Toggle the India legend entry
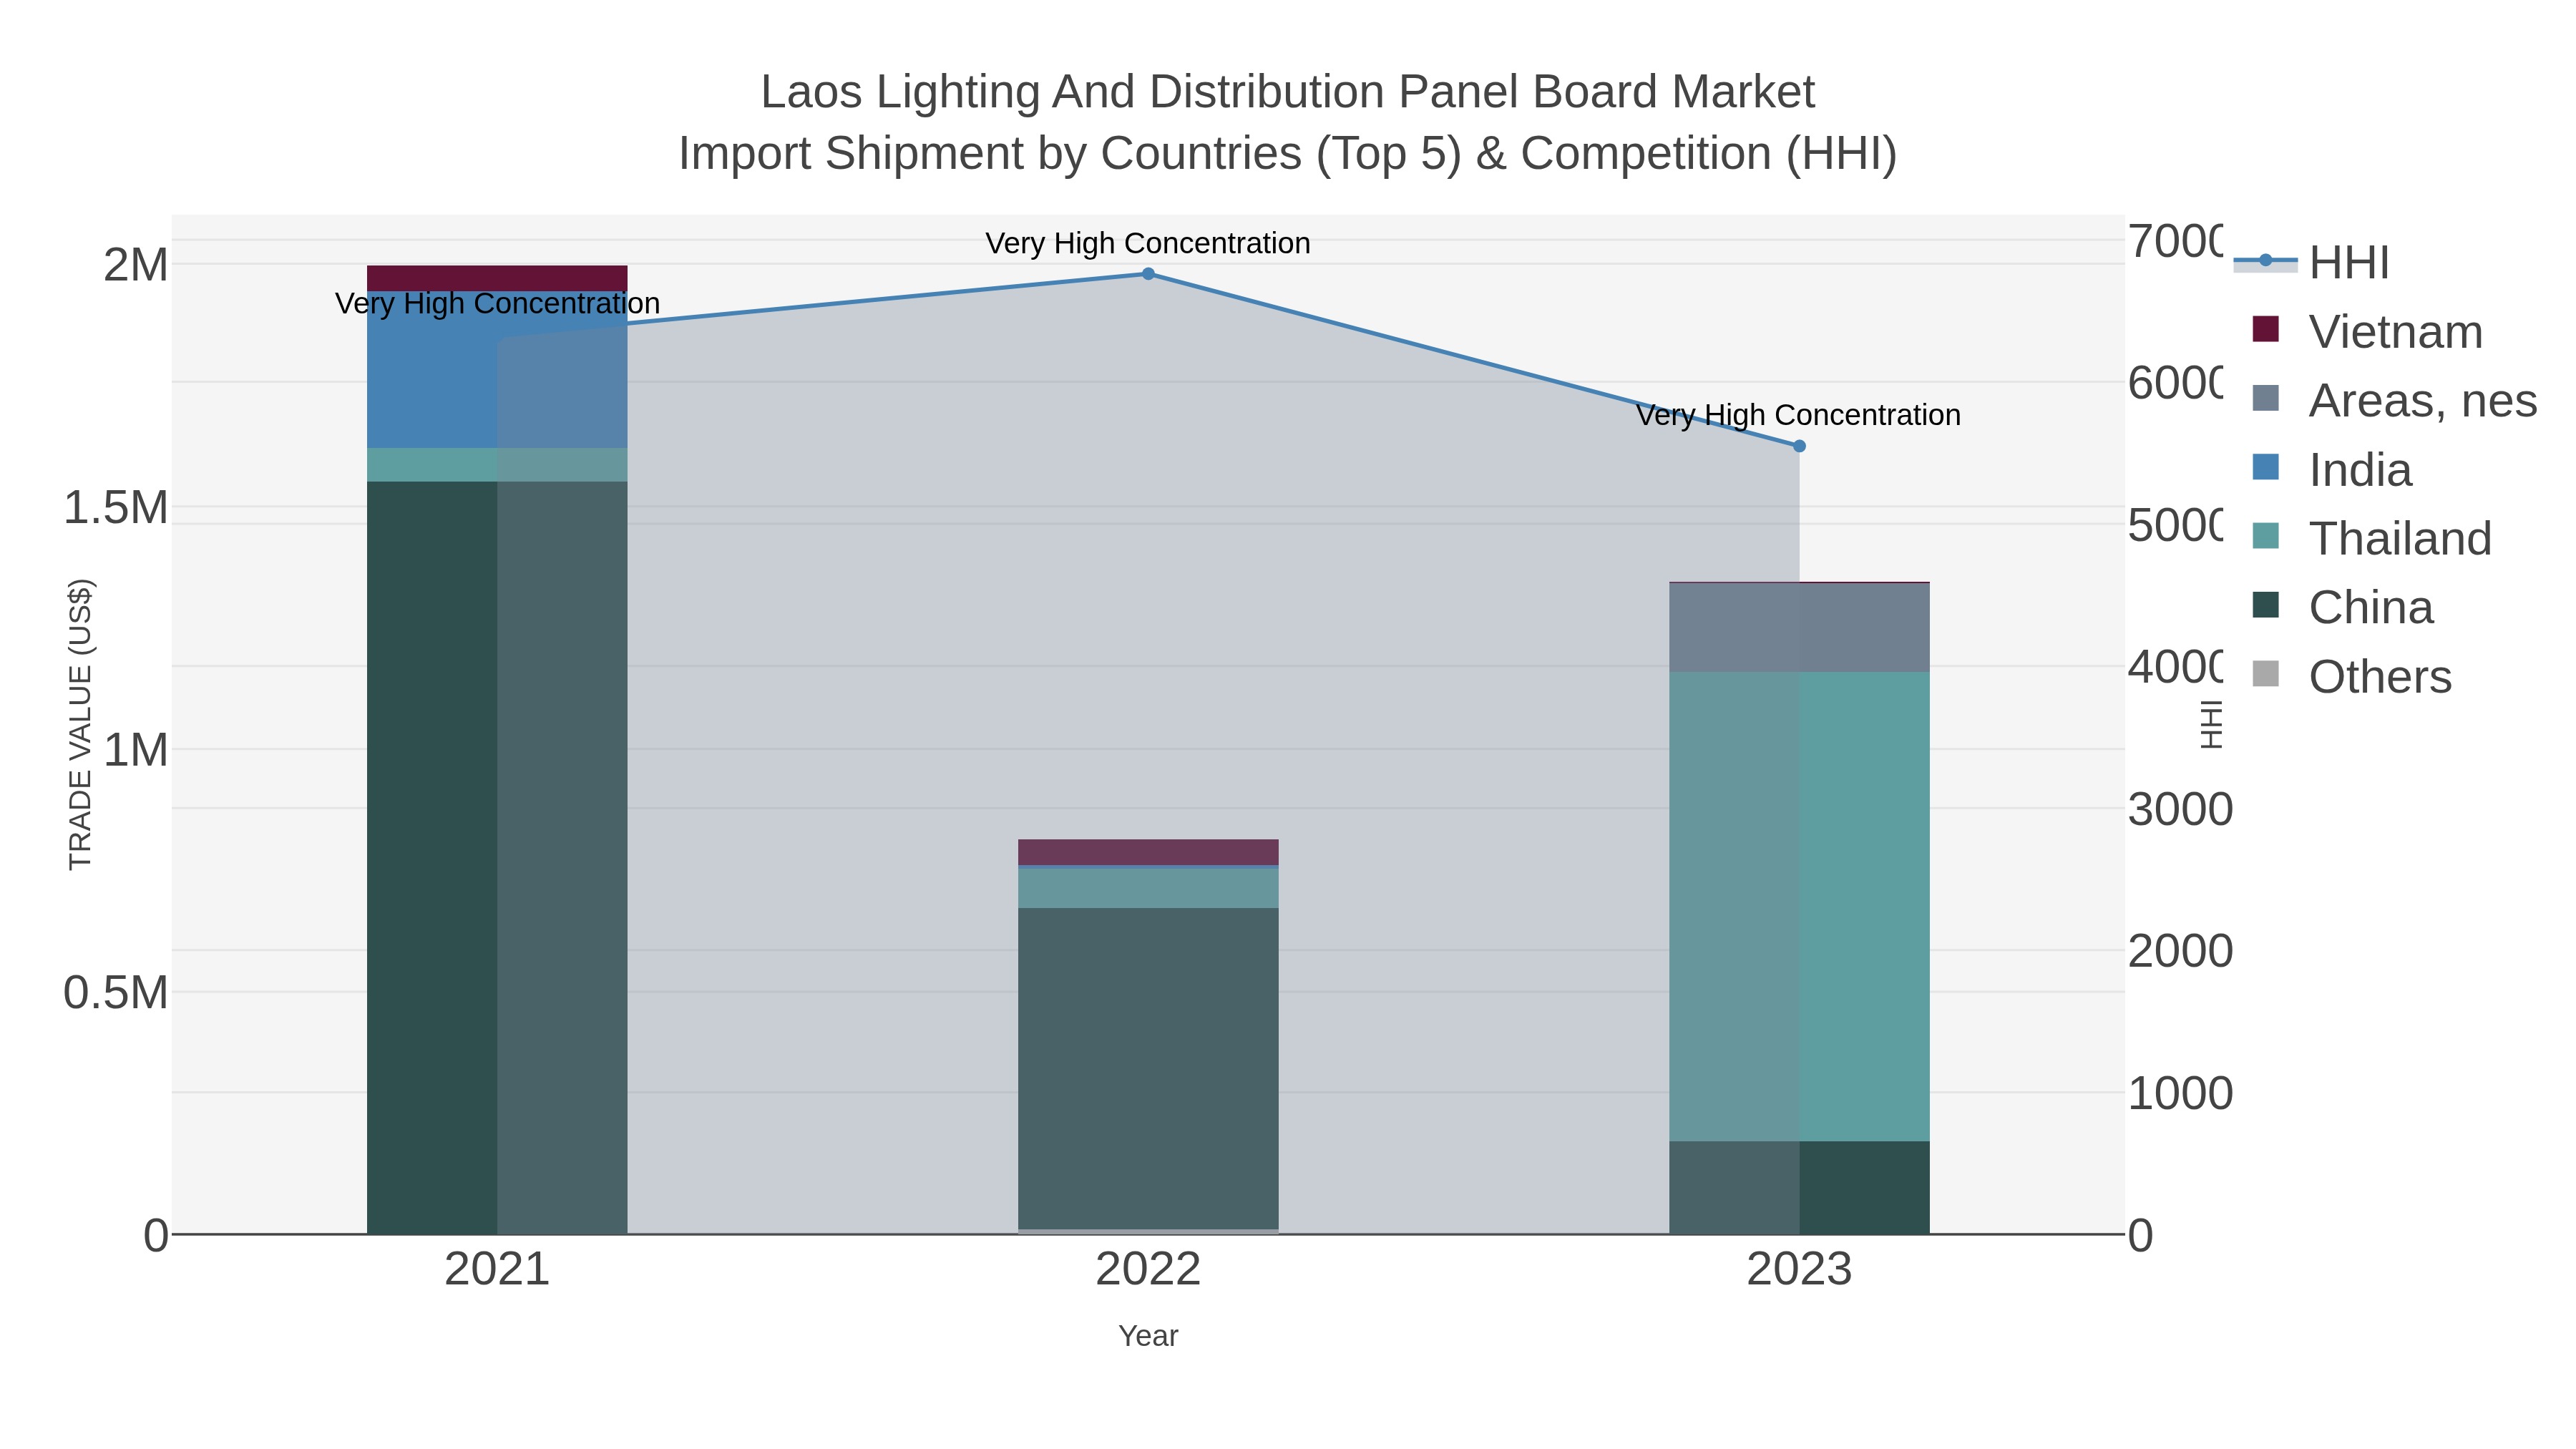Image resolution: width=2576 pixels, height=1449 pixels. (2331, 469)
